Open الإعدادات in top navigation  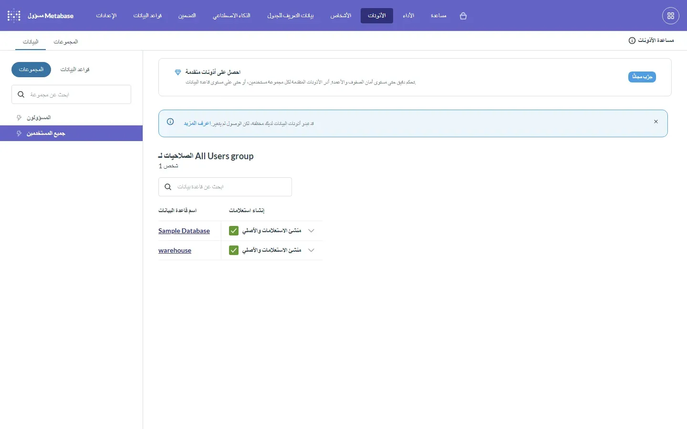106,16
